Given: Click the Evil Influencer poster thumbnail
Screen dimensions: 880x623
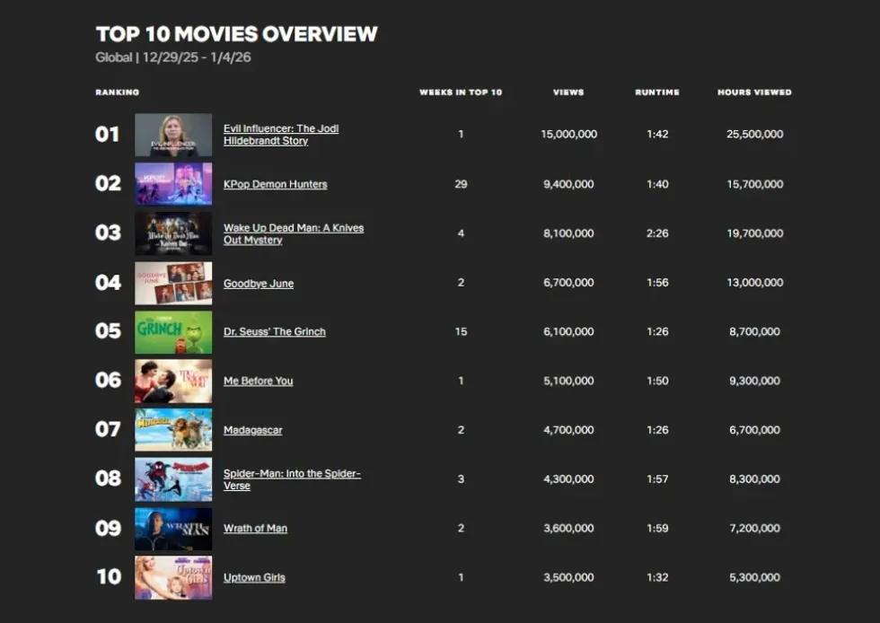Looking at the screenshot, I should 173,135.
